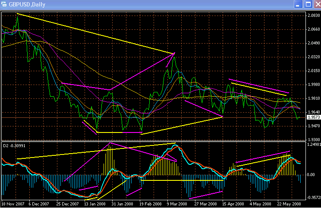Click the 1.9300 price scale label
The image size is (321, 208).
click(314, 140)
